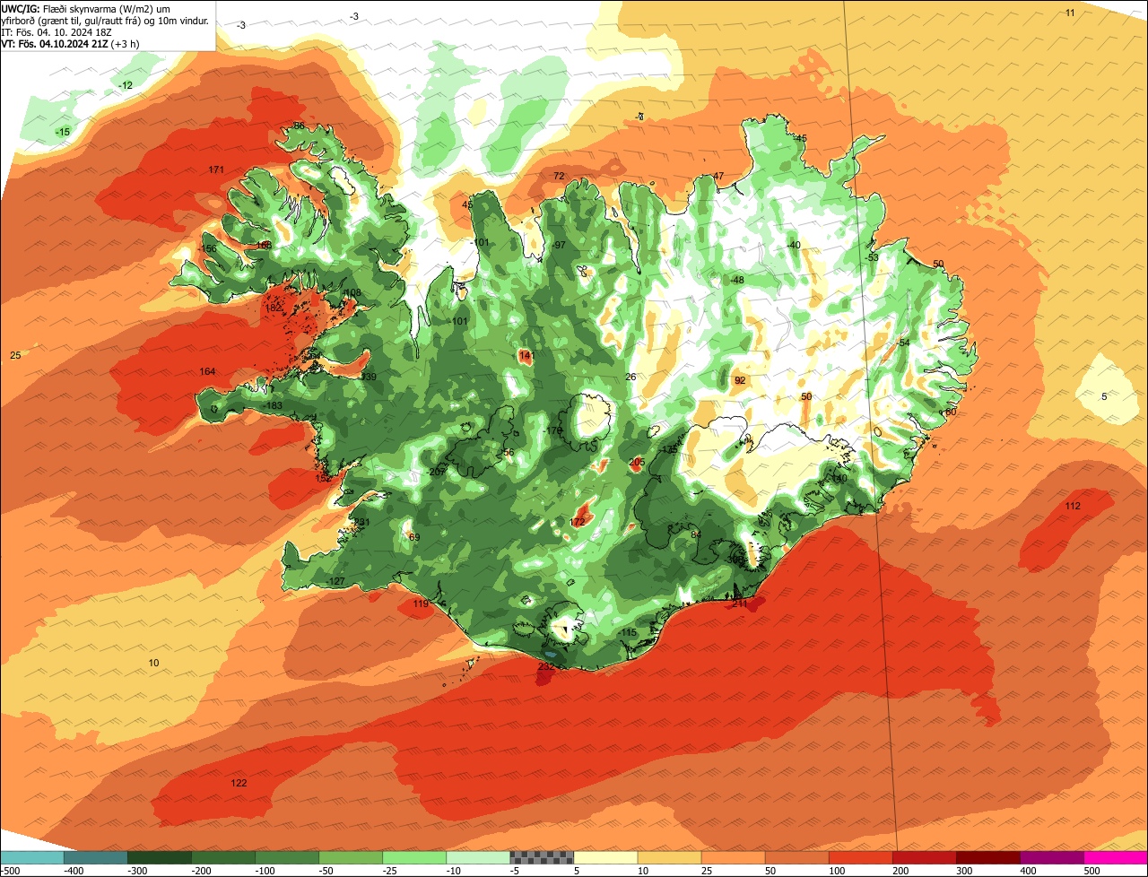Click the map value '-176' near the central glacier
Screen dimensions: 1148x877
coord(552,431)
